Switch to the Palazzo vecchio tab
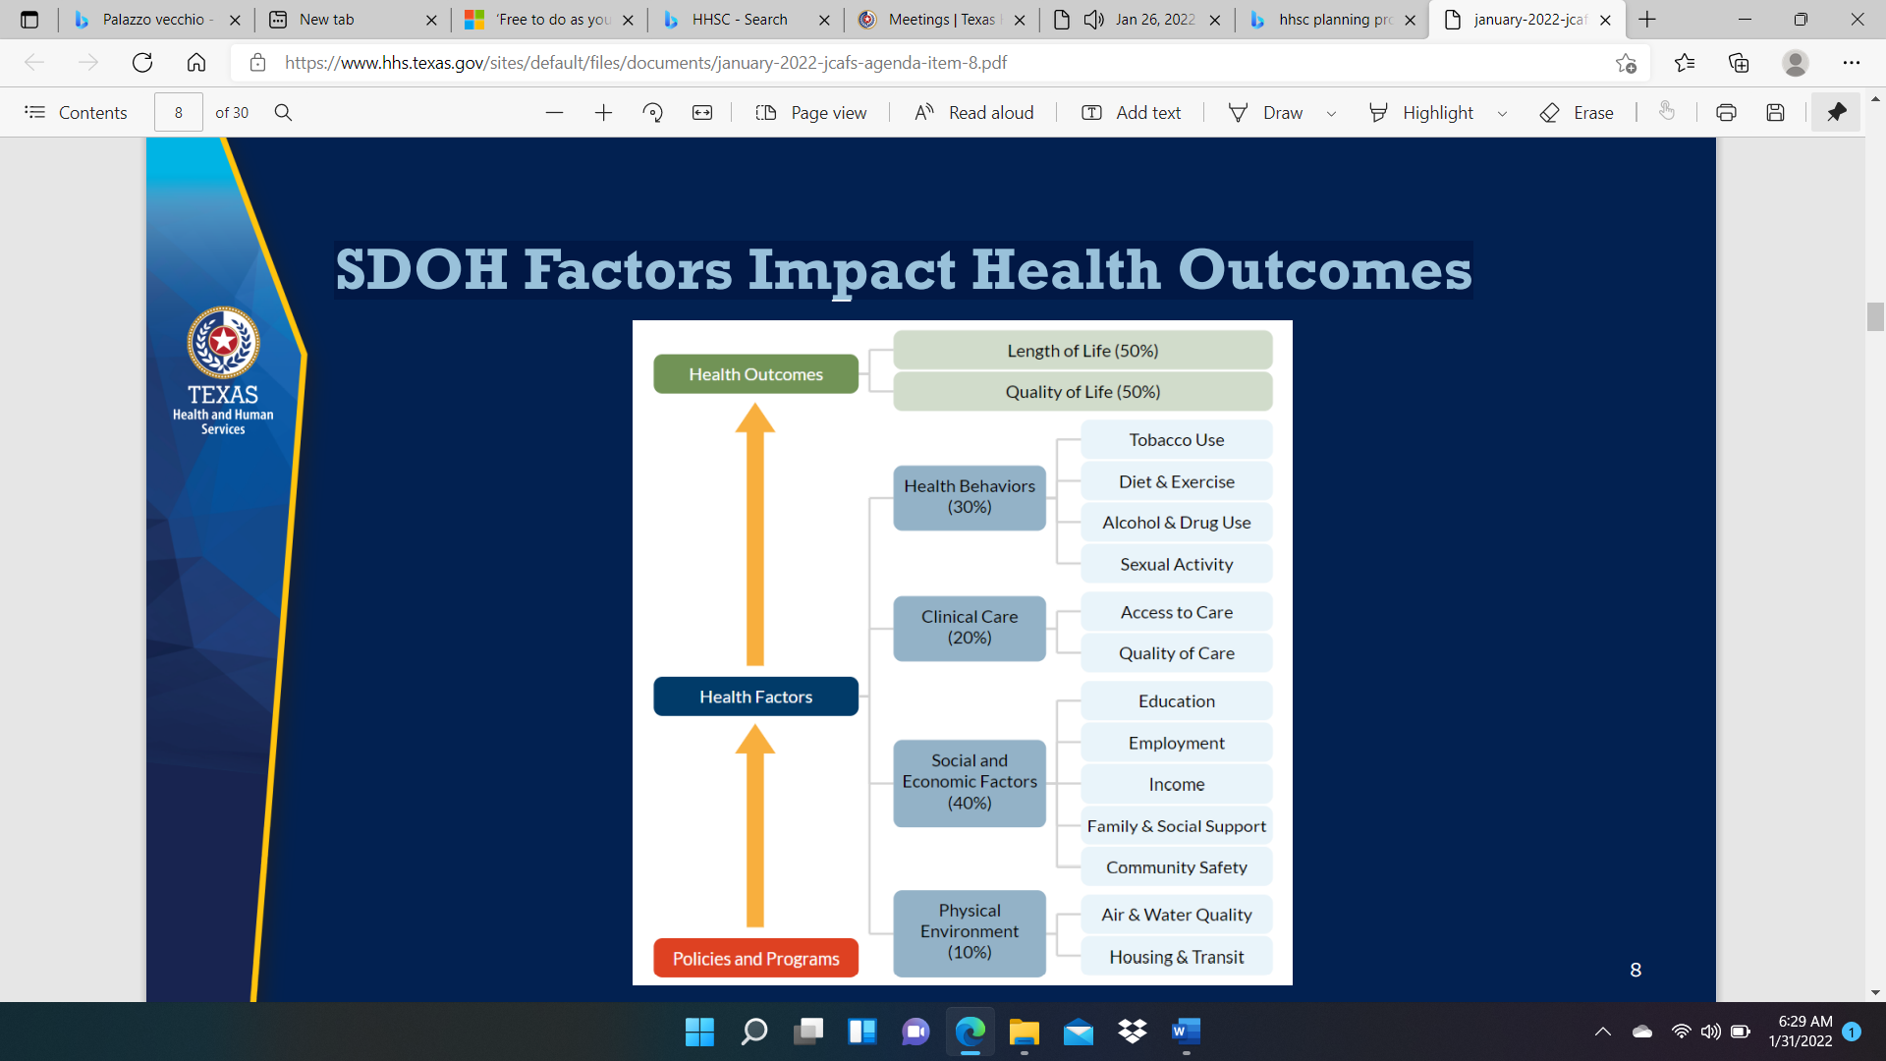1886x1061 pixels. coord(152,20)
